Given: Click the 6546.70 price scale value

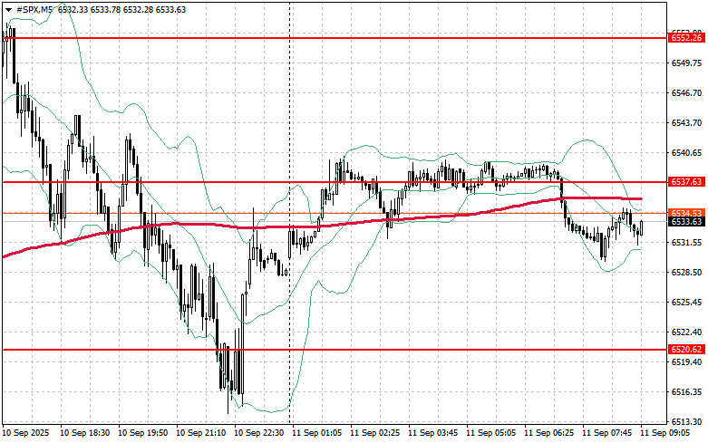Looking at the screenshot, I should (686, 93).
